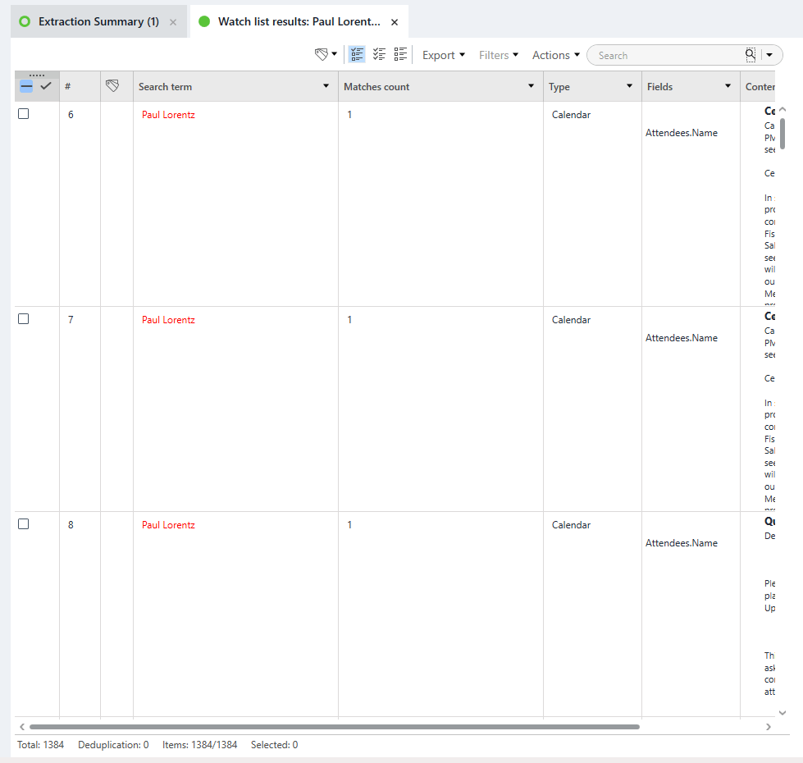Image resolution: width=803 pixels, height=763 pixels.
Task: Click into the Search input field
Action: 664,55
